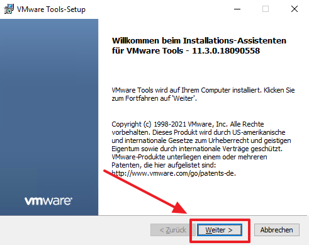Close the VMware Tools-Setup window

[x=295, y=9]
